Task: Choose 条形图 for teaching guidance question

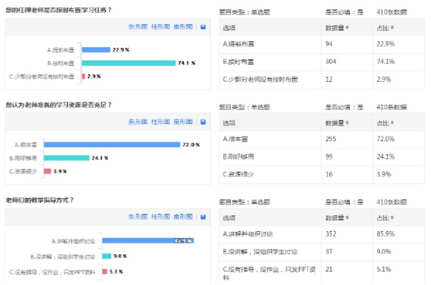Action: coord(138,217)
